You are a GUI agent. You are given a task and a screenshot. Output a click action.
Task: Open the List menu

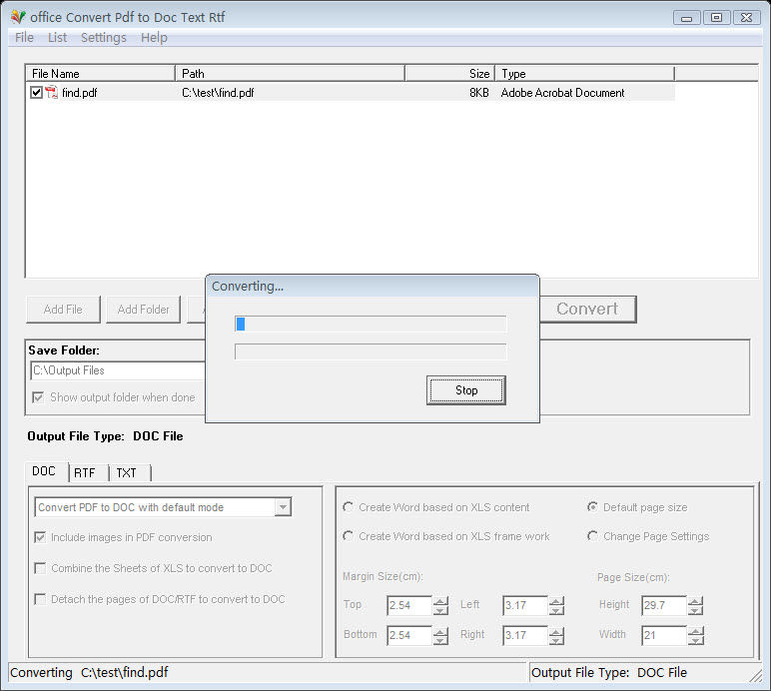[x=57, y=38]
